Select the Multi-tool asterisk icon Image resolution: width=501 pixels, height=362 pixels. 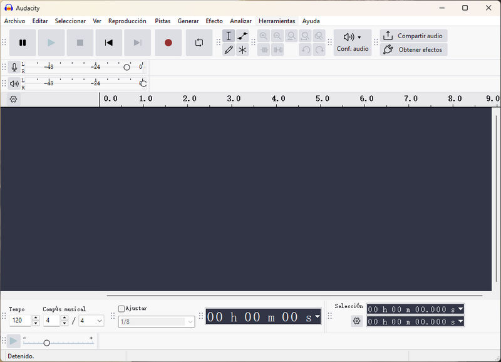click(242, 50)
